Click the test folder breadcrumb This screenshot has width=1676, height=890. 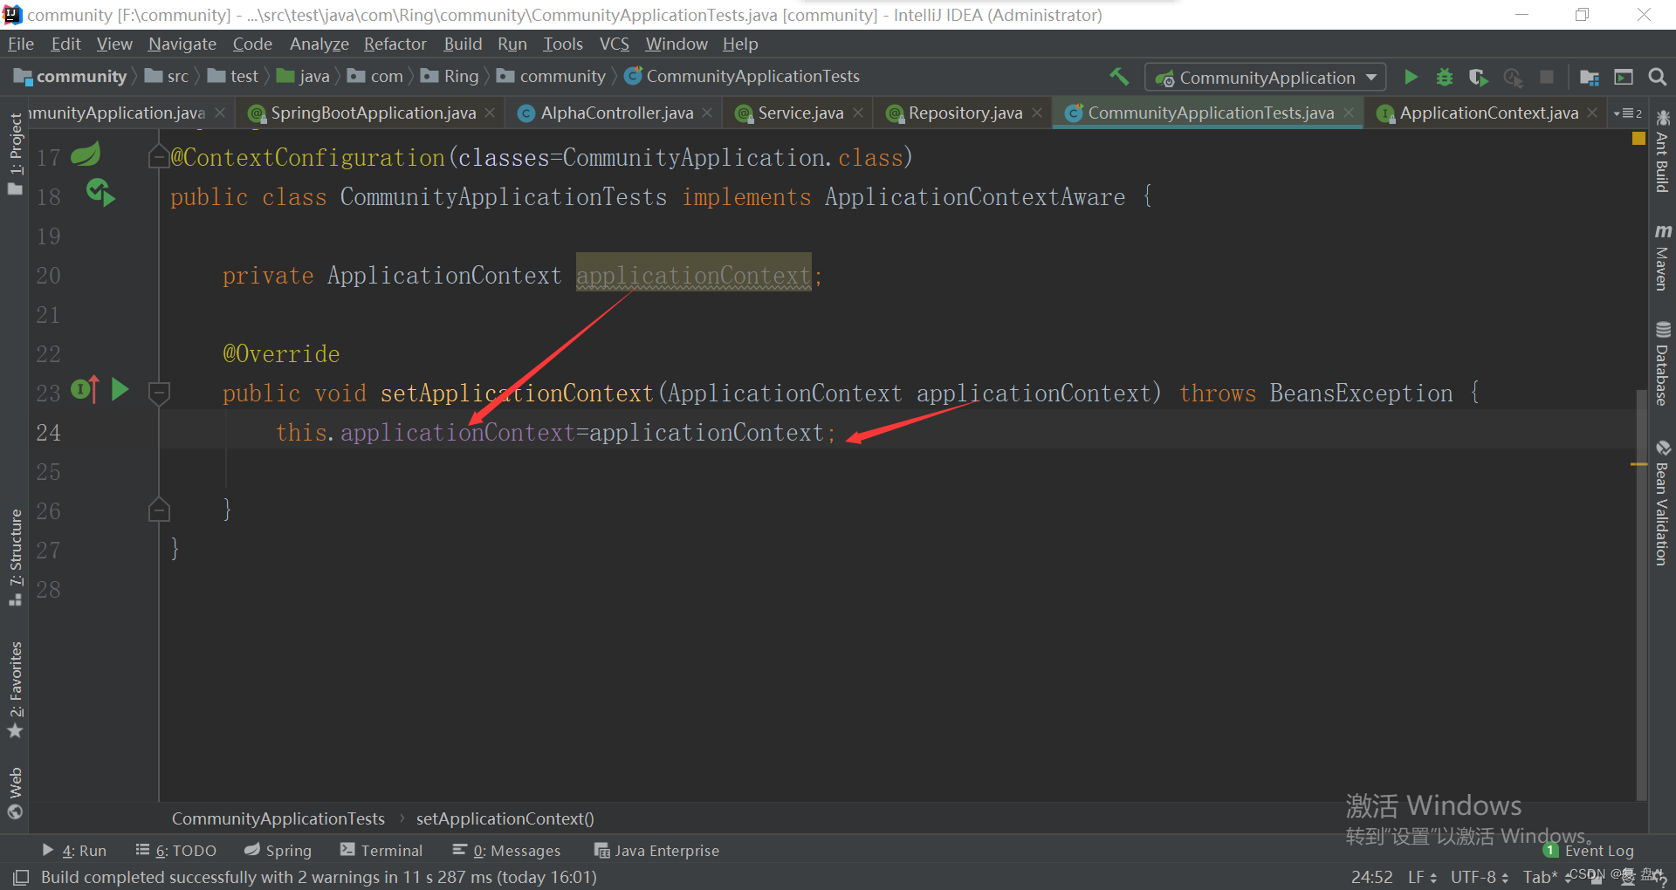pos(233,77)
